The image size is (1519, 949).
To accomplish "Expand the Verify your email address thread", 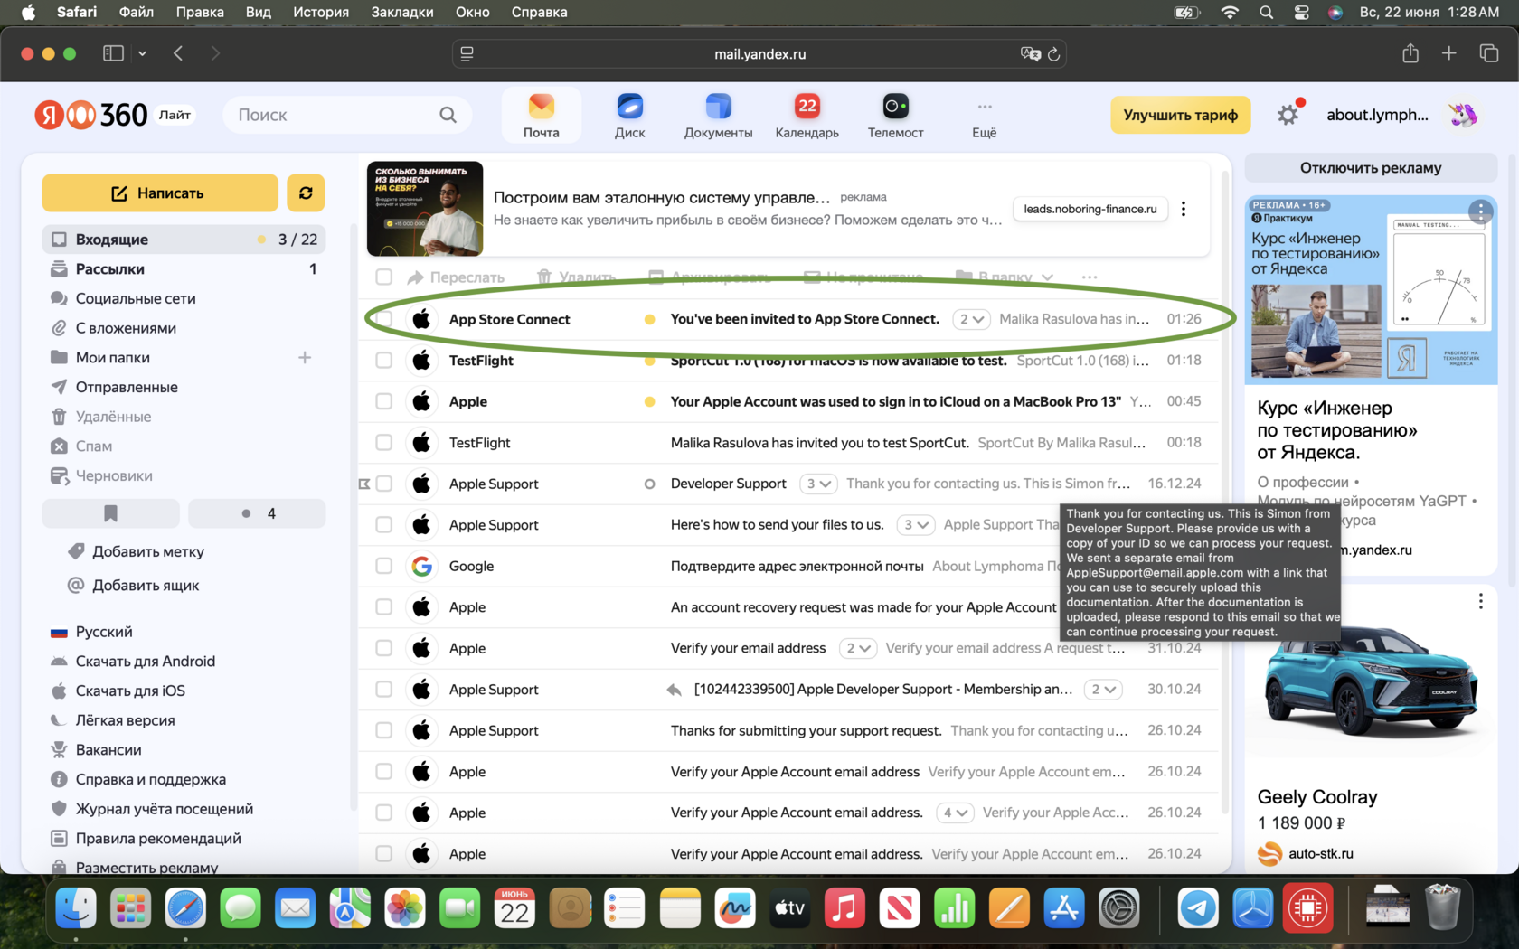I will [x=857, y=648].
